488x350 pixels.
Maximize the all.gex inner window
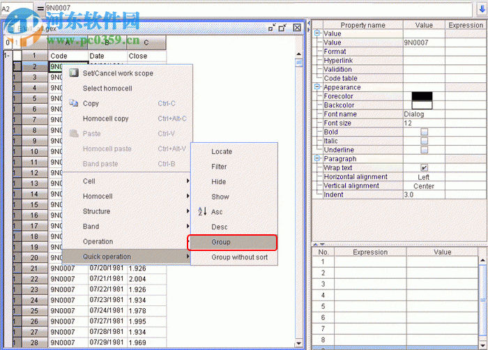click(282, 28)
